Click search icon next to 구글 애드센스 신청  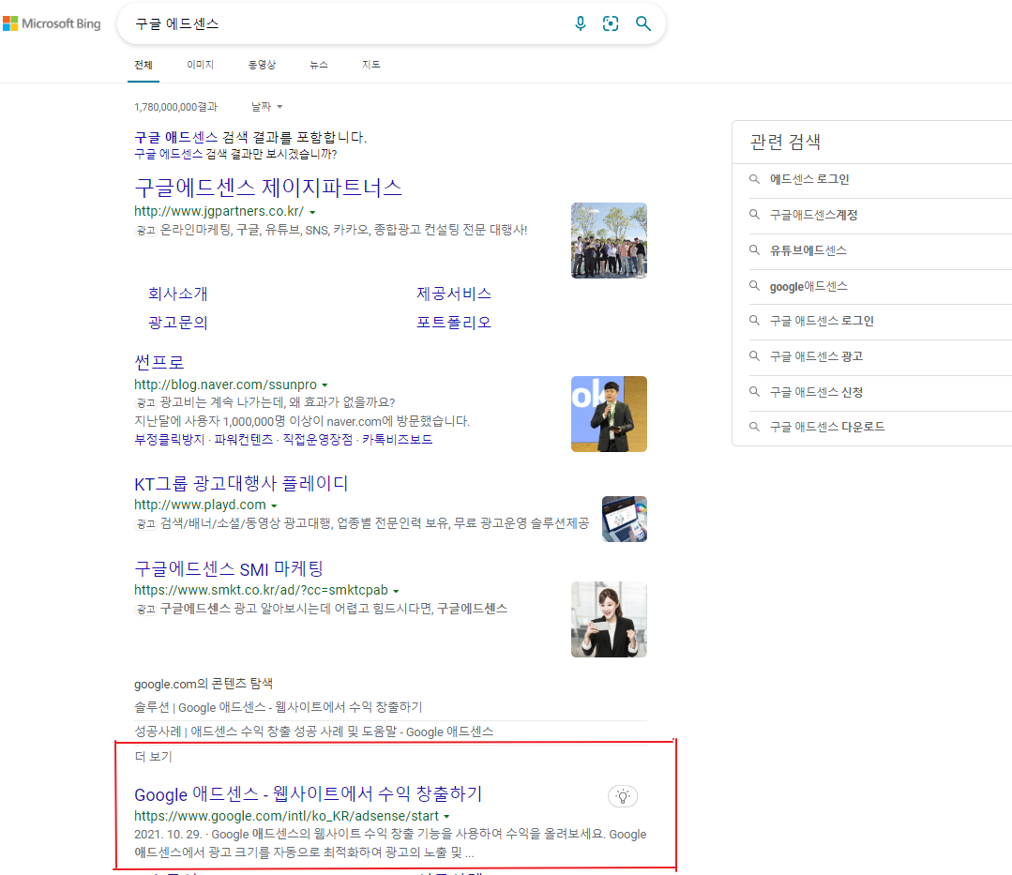click(754, 391)
